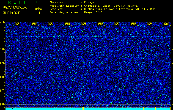Click the 0.9 kHz frequency label
This screenshot has height=110, width=173.
tap(2, 63)
